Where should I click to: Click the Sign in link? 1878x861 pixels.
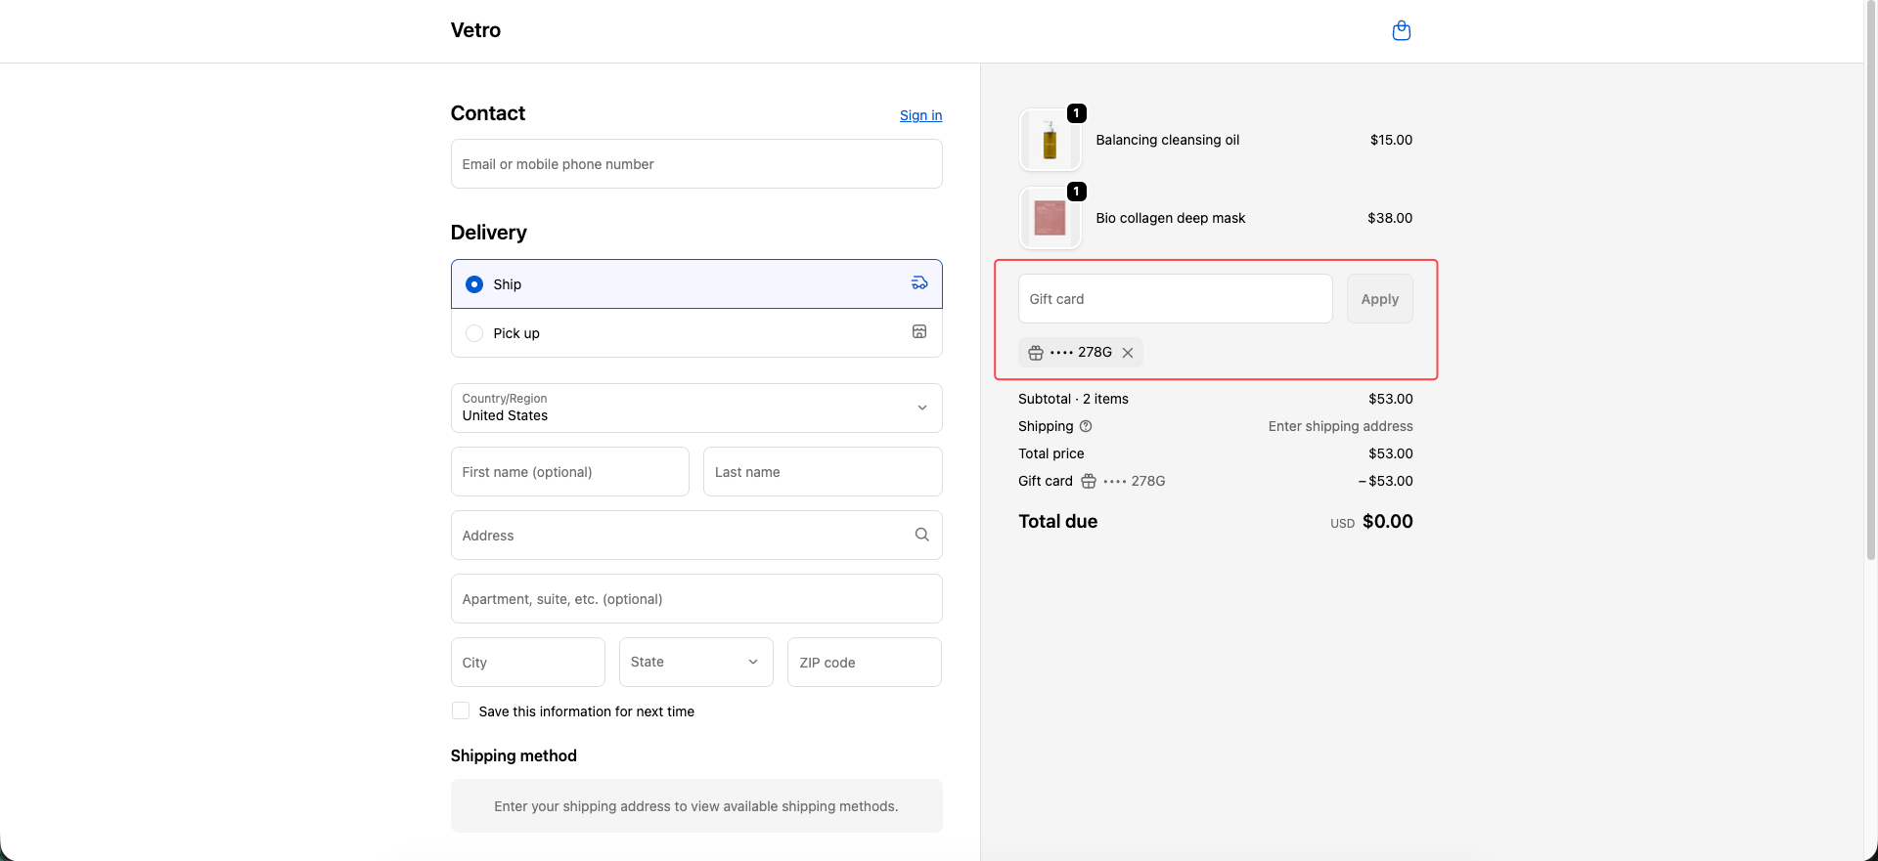pyautogui.click(x=920, y=115)
